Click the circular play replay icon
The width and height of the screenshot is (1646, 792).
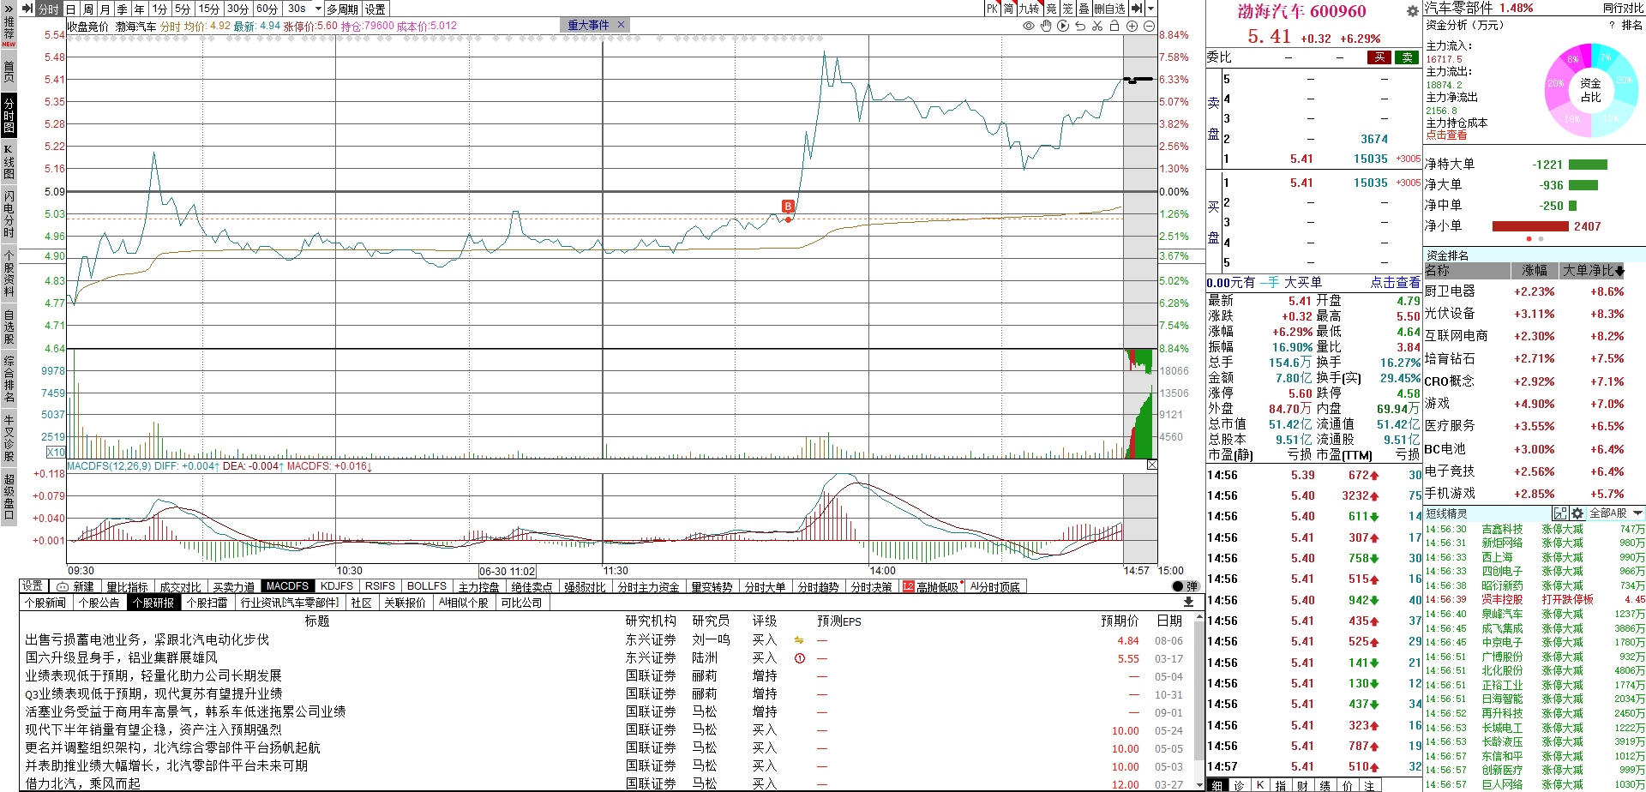pyautogui.click(x=1063, y=26)
